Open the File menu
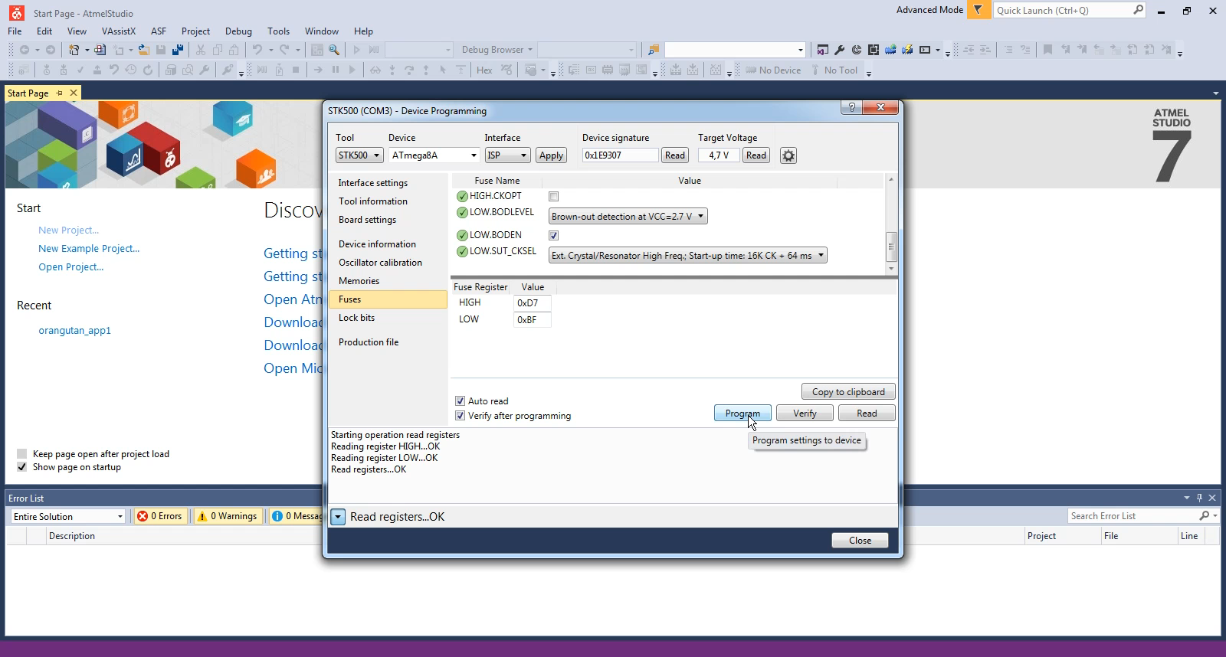Viewport: 1226px width, 657px height. [x=15, y=31]
